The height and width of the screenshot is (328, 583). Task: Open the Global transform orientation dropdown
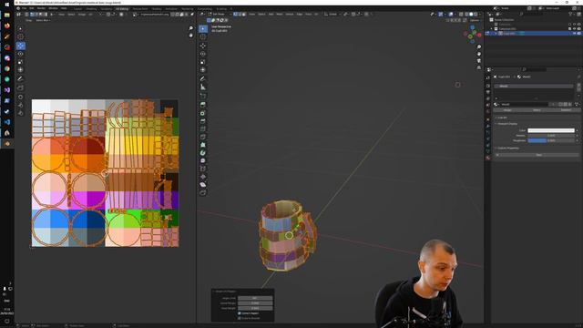(x=332, y=15)
